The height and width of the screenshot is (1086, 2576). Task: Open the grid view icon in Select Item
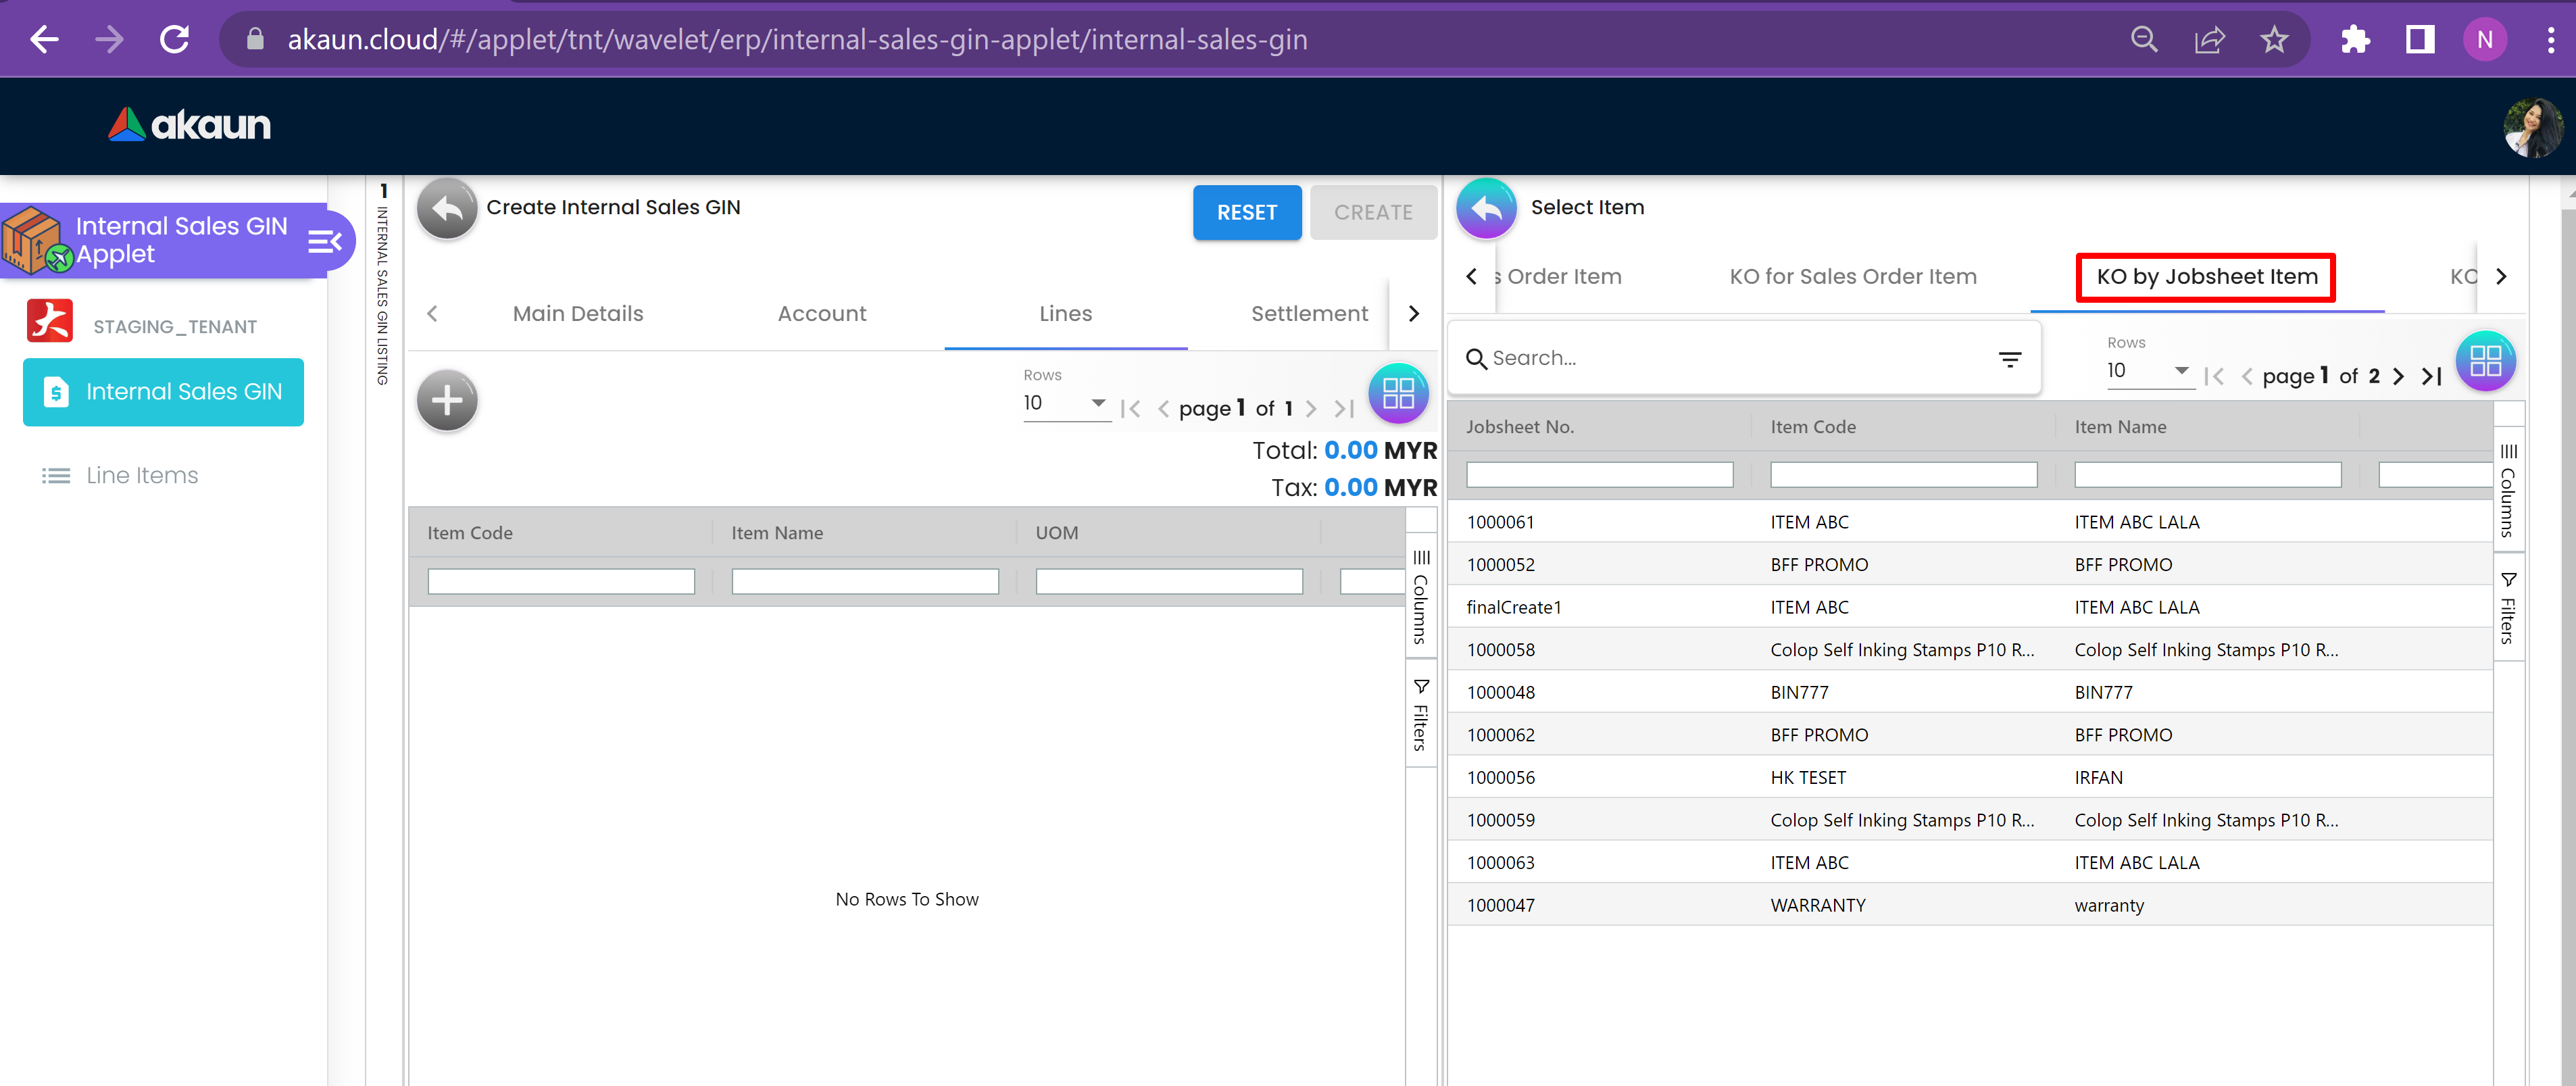[2484, 360]
